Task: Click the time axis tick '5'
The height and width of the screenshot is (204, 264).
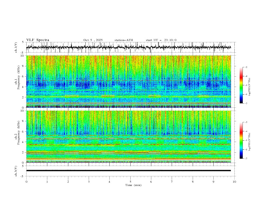Action: point(130,182)
